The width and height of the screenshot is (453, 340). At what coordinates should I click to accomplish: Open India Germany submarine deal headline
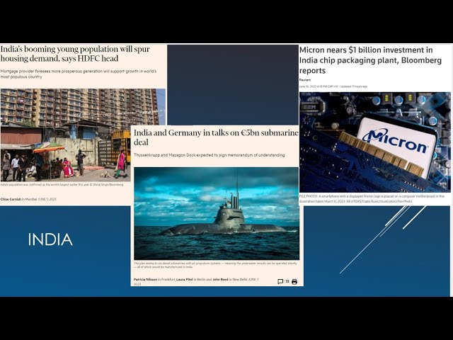click(216, 137)
